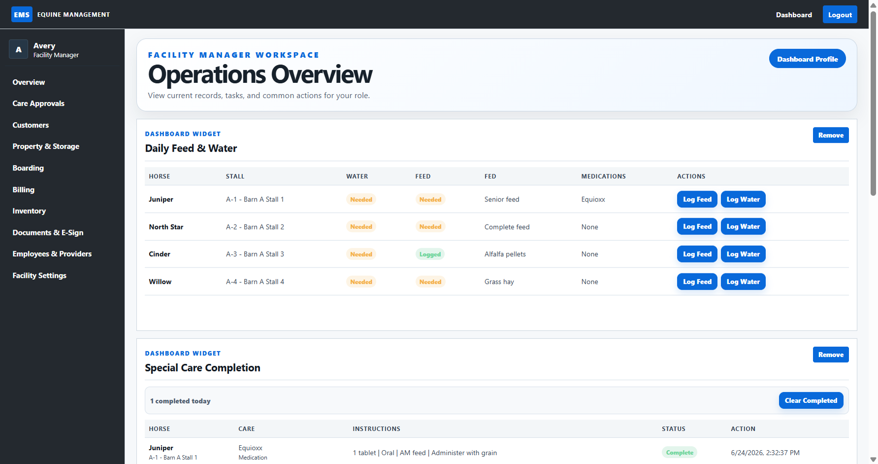
Task: Click the Alfalfa pellets cell
Action: tap(505, 254)
